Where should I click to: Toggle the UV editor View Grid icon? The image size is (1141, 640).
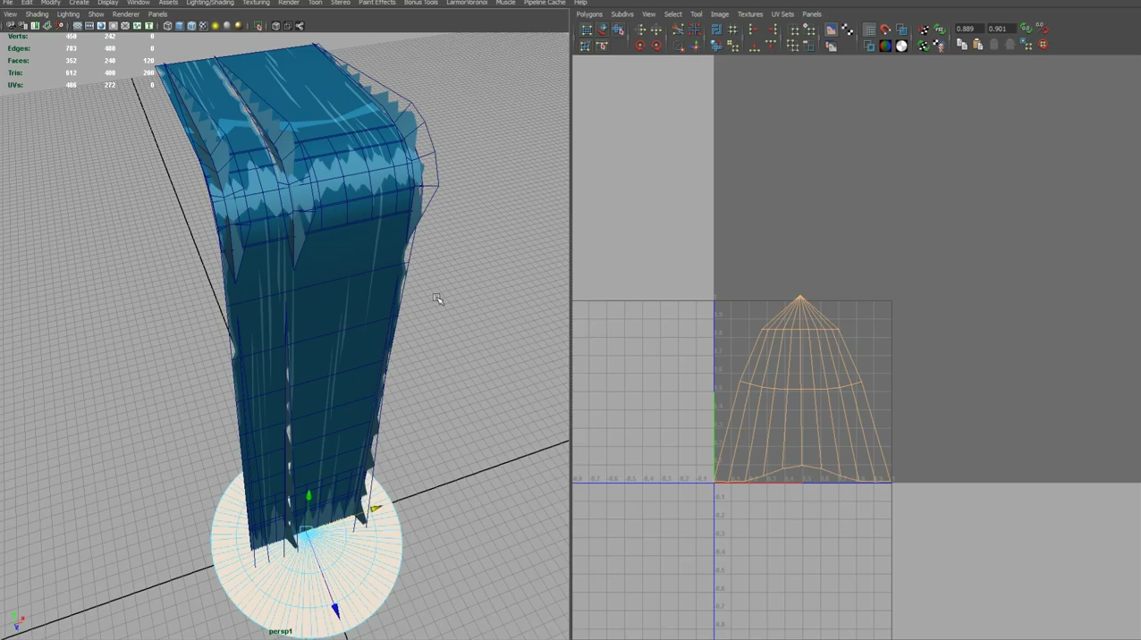click(x=869, y=29)
